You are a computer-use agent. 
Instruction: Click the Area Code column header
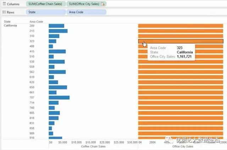pos(36,22)
